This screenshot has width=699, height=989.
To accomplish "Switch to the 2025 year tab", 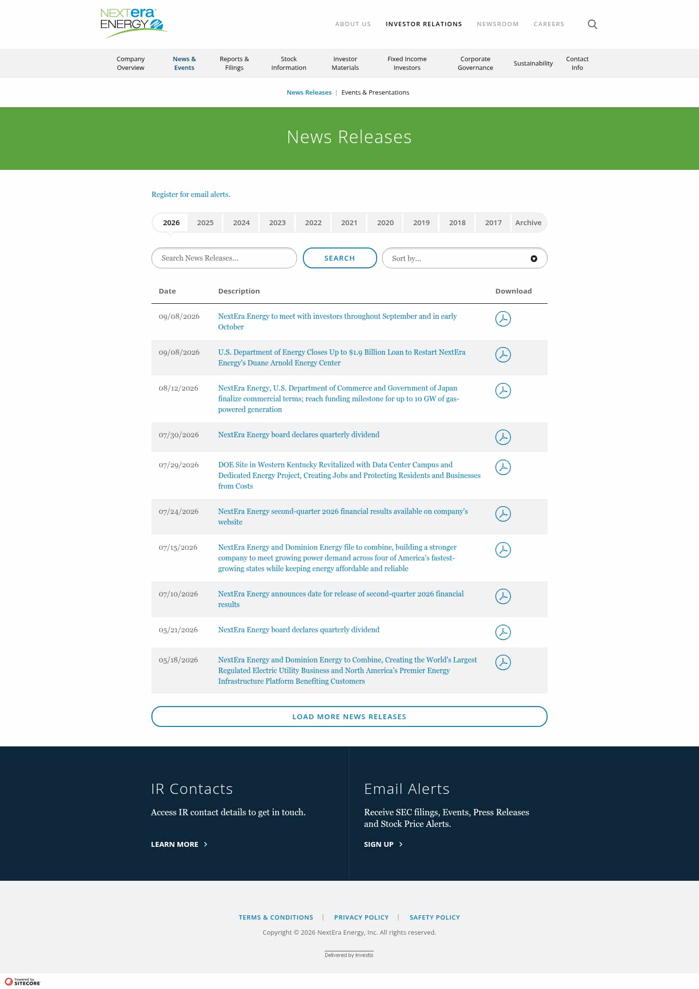I will click(x=205, y=223).
